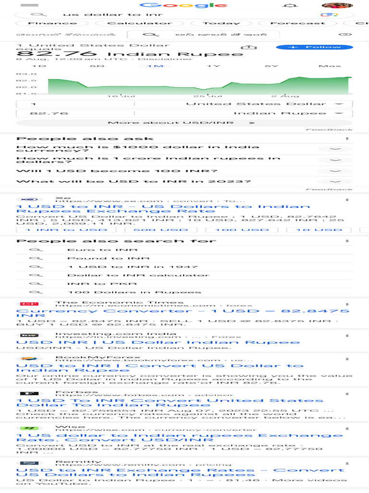Viewport: 369px width, 493px height.
Task: Expand 'How much is $1000 dollar' question
Action: click(x=184, y=149)
